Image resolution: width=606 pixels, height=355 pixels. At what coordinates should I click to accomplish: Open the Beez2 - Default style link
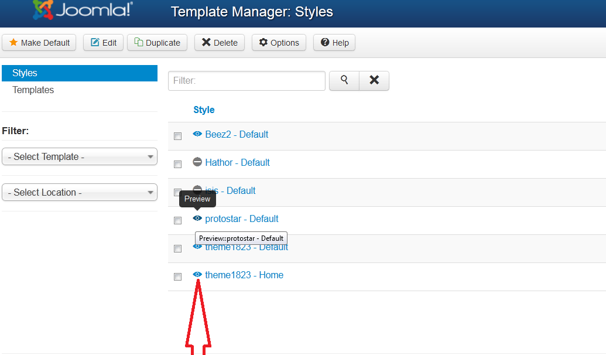coord(237,134)
